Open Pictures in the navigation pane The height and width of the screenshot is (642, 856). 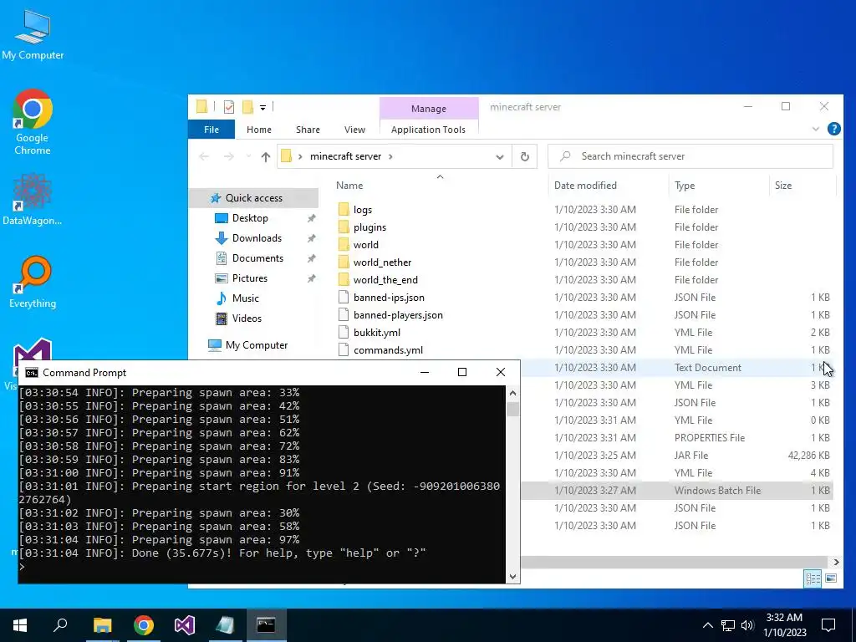click(249, 278)
